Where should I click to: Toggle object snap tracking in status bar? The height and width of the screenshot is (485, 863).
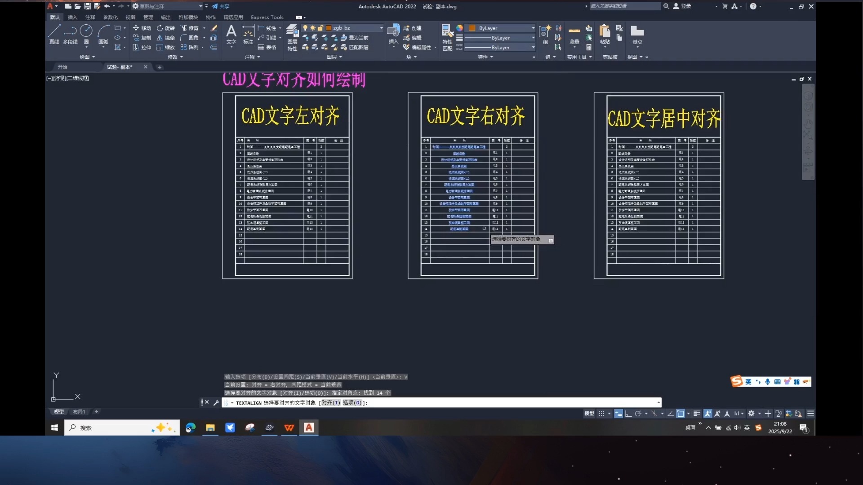[x=670, y=414]
